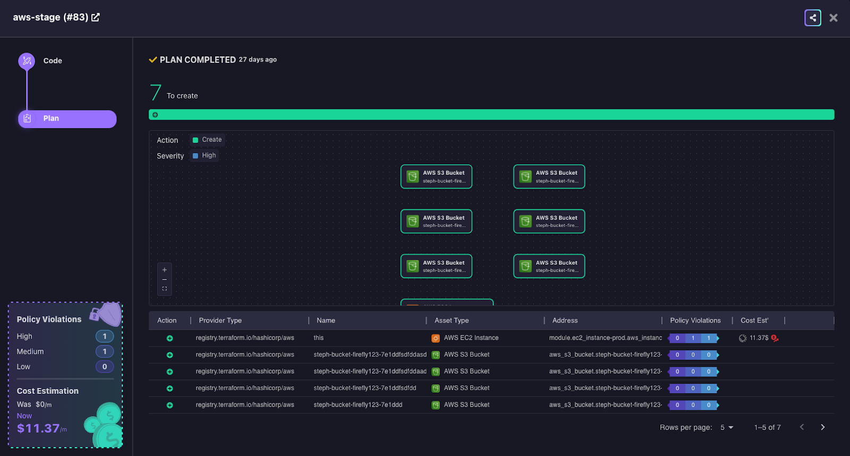Screen dimensions: 850x456
Task: Click S3 Bucket icon in 7e1ddd row
Action: (436, 406)
